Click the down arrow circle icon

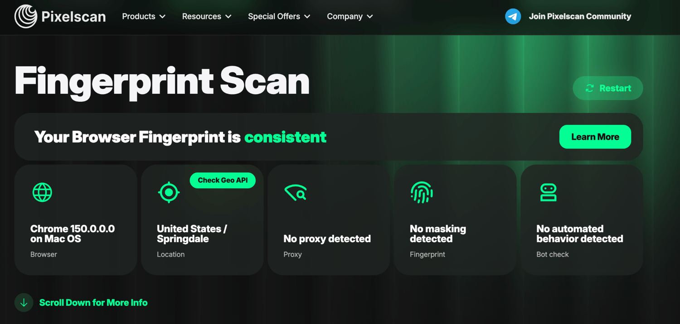[24, 303]
